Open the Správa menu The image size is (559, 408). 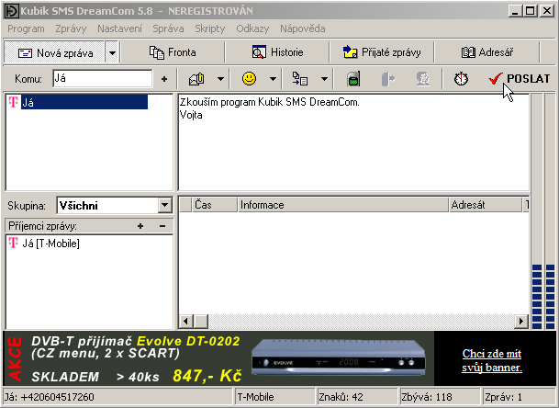168,28
